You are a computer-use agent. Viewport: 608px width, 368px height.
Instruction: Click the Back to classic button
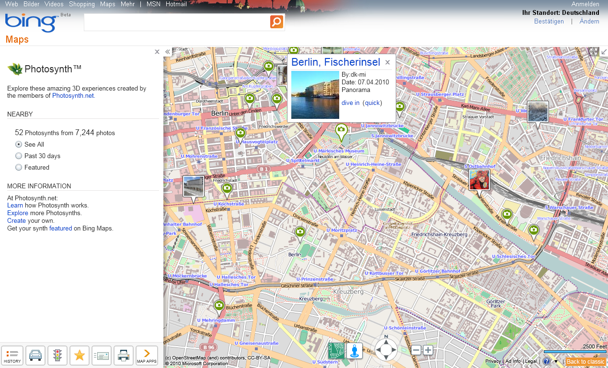(x=585, y=361)
